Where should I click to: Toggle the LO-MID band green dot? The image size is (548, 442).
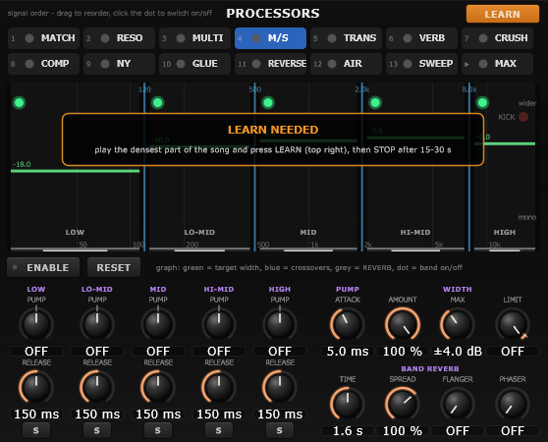click(x=157, y=103)
